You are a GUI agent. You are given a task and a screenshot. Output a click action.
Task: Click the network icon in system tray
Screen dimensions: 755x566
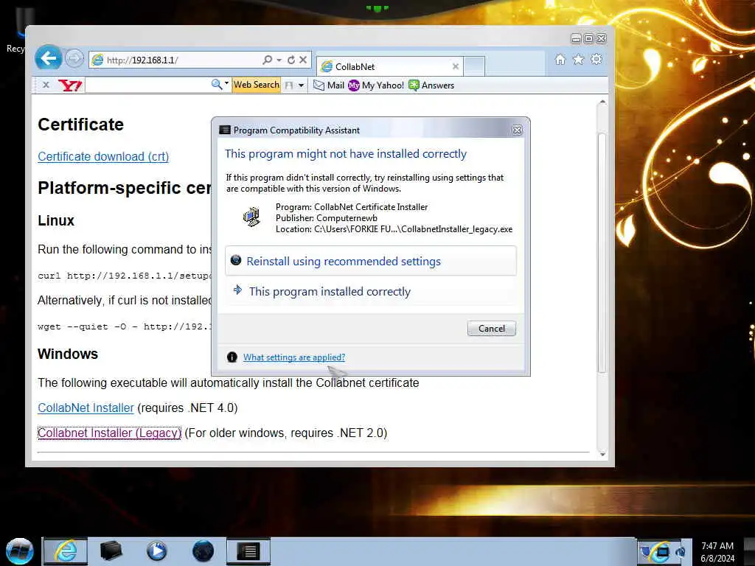[x=661, y=551]
